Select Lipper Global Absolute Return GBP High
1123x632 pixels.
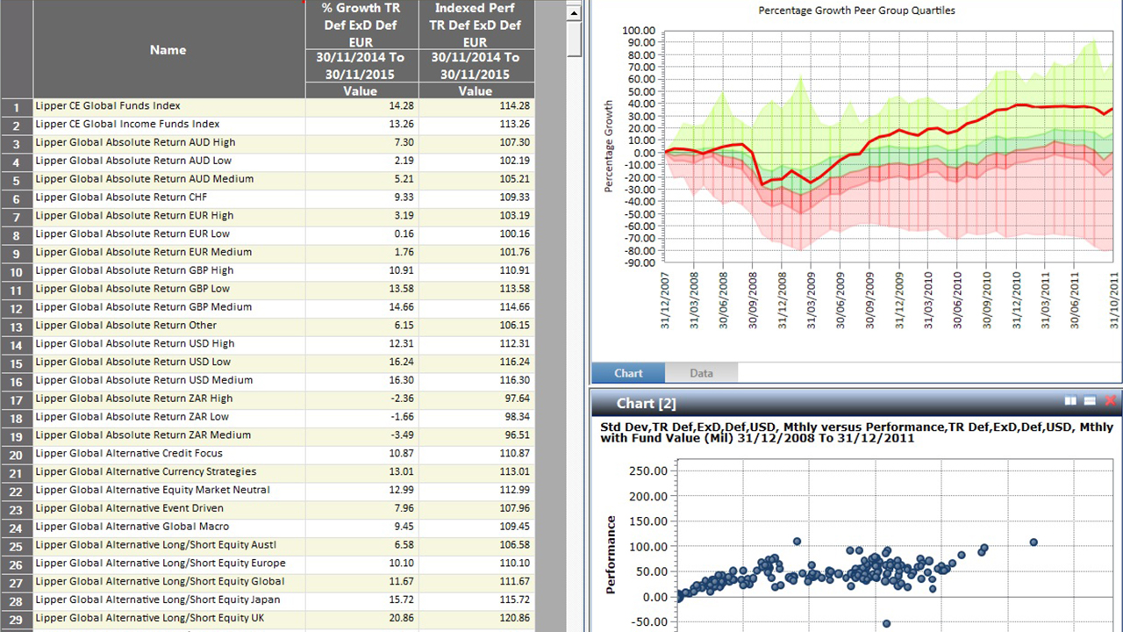134,270
